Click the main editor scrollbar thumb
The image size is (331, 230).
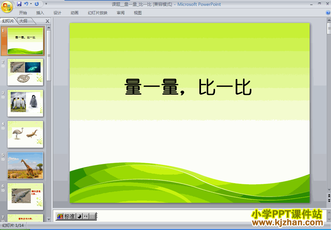[329, 29]
